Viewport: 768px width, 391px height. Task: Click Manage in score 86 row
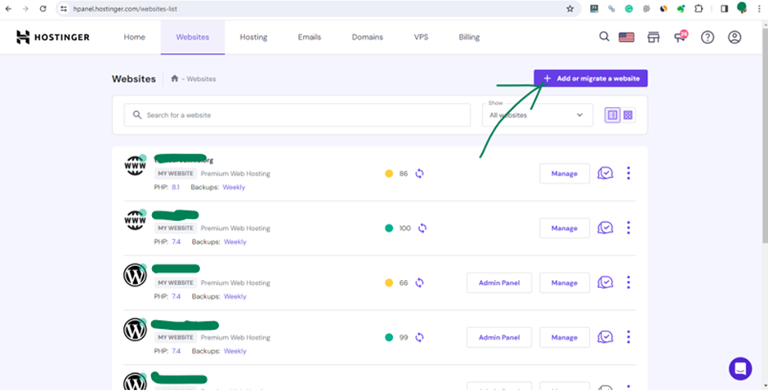(x=565, y=174)
